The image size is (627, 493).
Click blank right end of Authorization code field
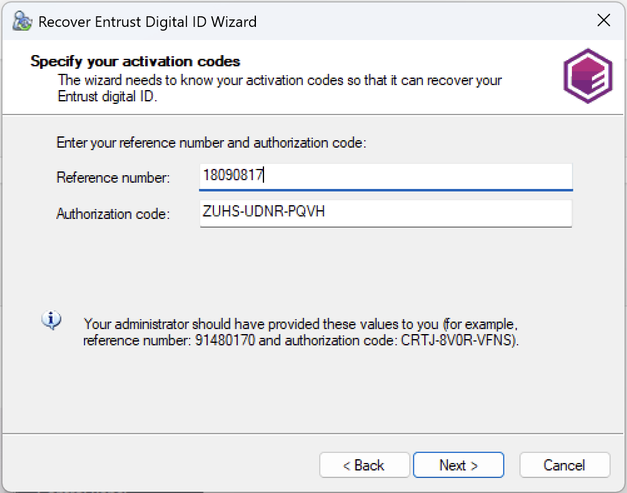501,213
